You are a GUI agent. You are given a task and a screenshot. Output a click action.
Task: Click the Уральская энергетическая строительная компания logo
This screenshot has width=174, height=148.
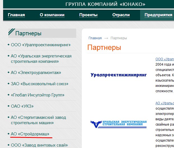pyautogui.click(x=119, y=124)
